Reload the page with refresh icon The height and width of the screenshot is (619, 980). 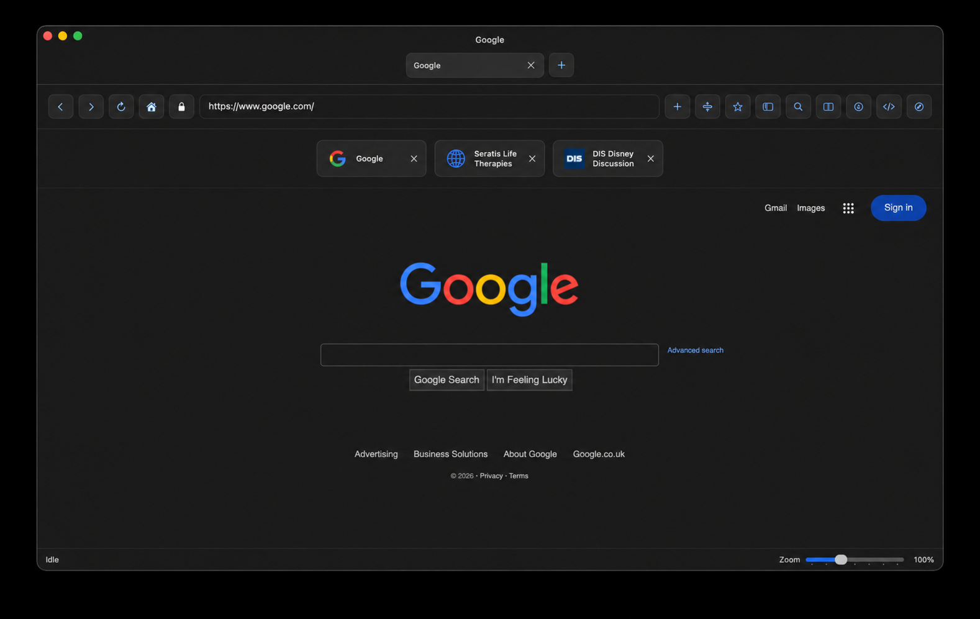tap(121, 107)
